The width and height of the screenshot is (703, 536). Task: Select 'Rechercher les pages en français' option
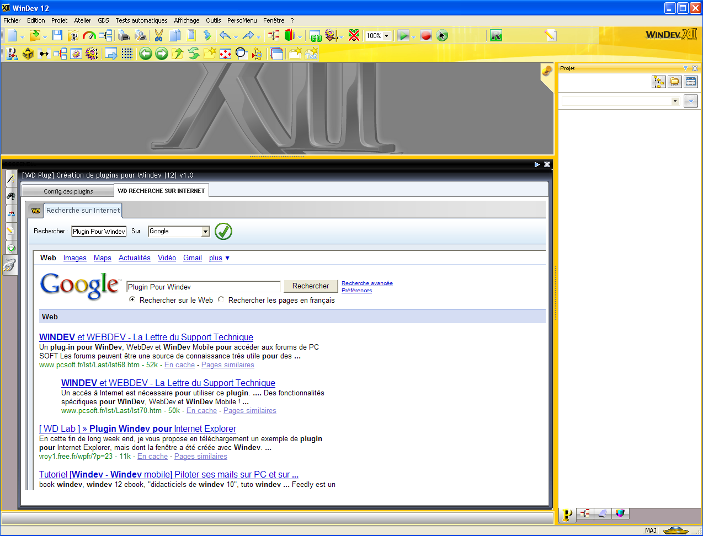(221, 300)
